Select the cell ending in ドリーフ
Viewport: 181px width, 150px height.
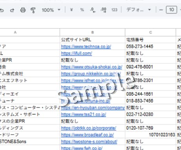pyautogui.click(x=30, y=135)
